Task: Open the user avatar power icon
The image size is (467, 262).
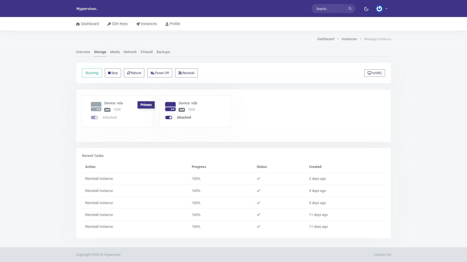Action: click(x=379, y=9)
